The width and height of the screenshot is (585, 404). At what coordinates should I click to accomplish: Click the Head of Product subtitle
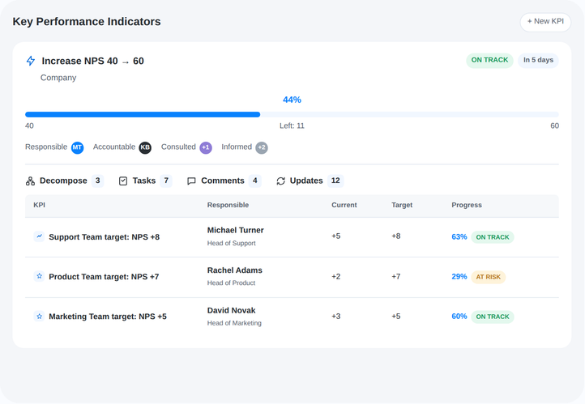[x=231, y=283]
